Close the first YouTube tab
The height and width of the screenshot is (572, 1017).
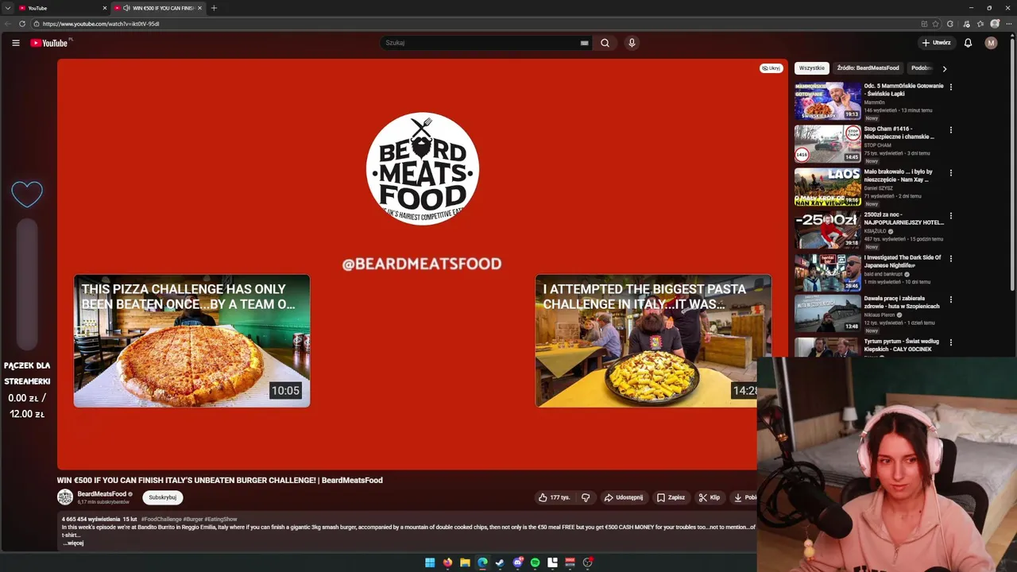click(x=104, y=8)
